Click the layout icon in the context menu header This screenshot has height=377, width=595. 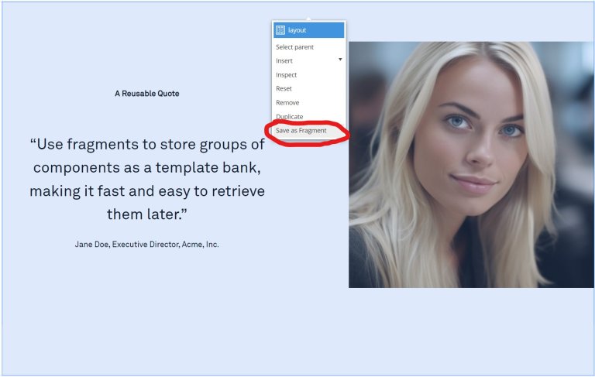click(x=280, y=30)
